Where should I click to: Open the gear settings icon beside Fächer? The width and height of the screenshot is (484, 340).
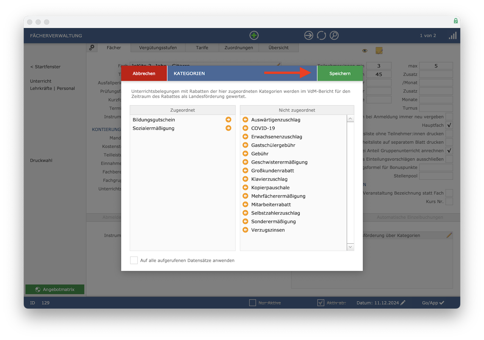tap(92, 47)
